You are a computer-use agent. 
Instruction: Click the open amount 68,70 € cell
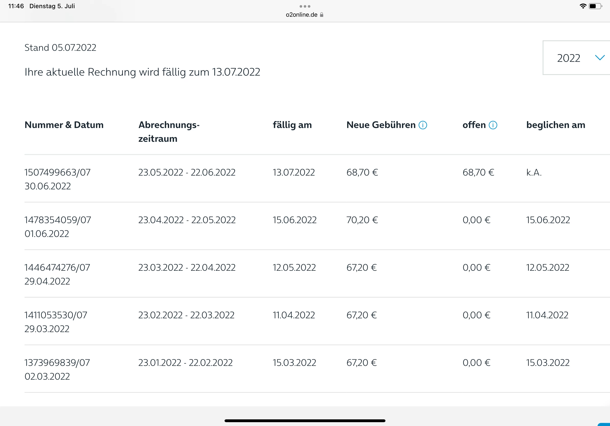point(478,173)
